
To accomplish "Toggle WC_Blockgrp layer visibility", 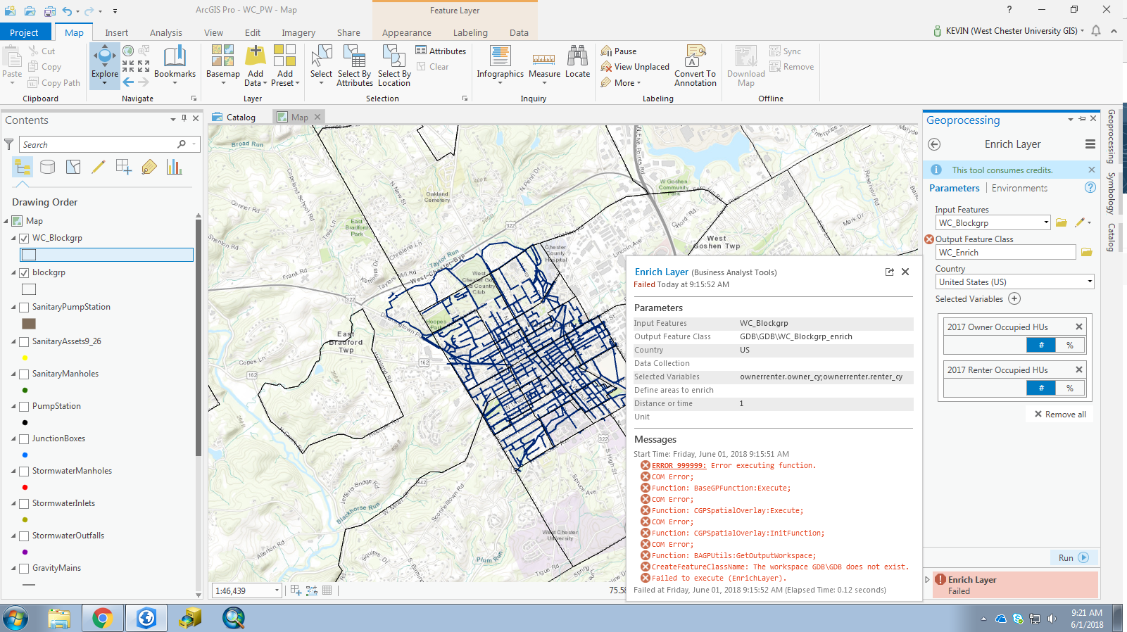I will pos(25,239).
